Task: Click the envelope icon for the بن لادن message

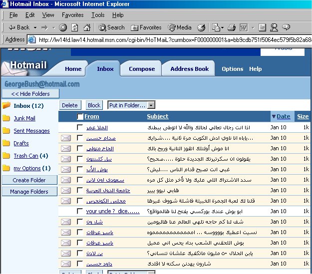Action: pyautogui.click(x=66, y=253)
